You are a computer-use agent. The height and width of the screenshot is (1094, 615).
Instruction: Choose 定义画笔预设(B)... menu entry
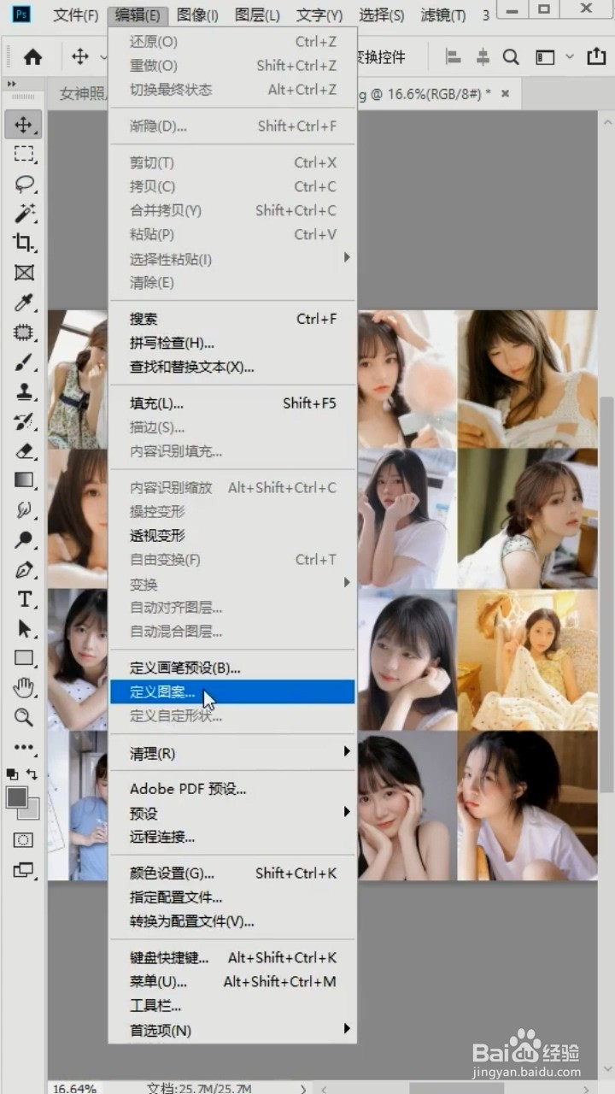[x=232, y=668]
